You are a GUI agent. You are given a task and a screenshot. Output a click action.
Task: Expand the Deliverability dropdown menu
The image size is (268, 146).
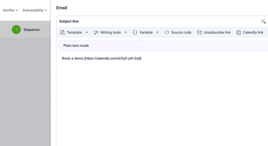coord(35,10)
